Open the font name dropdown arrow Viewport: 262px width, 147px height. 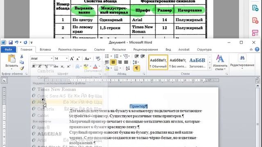52,58
